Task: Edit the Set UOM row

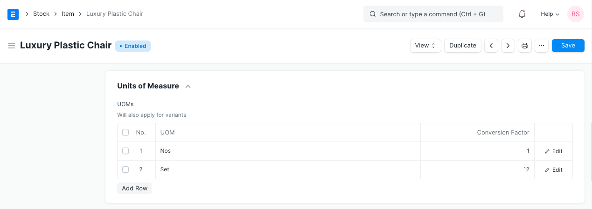Action: coord(554,170)
